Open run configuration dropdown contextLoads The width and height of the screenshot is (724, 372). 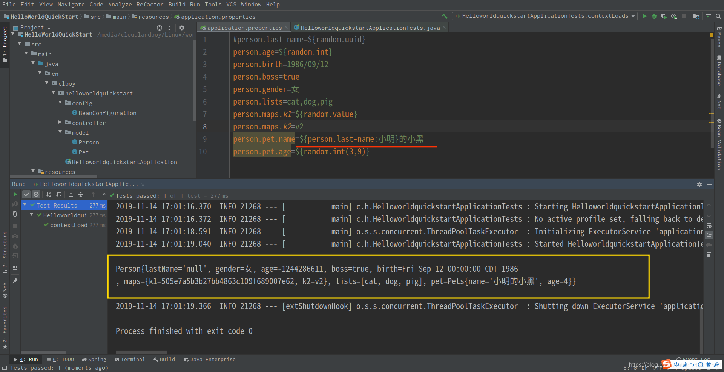point(545,16)
